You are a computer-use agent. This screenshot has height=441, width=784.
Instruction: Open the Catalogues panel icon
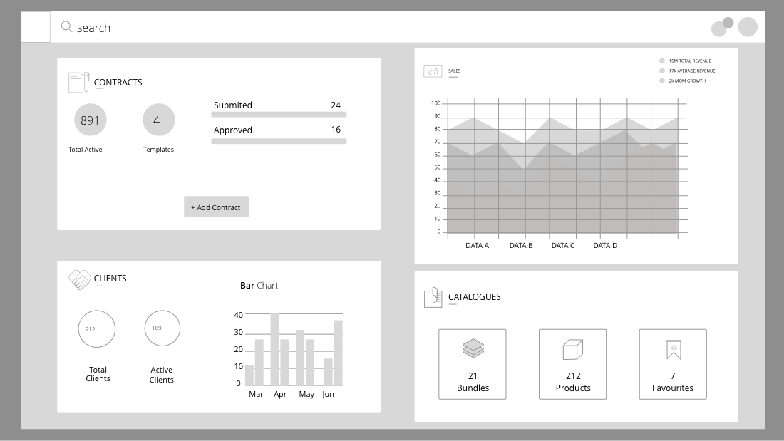coord(432,297)
